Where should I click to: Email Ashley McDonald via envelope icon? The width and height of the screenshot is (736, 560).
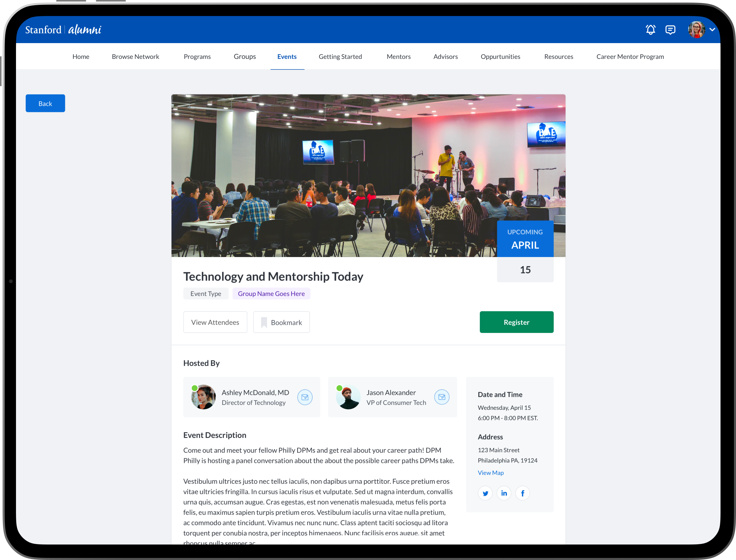[305, 397]
